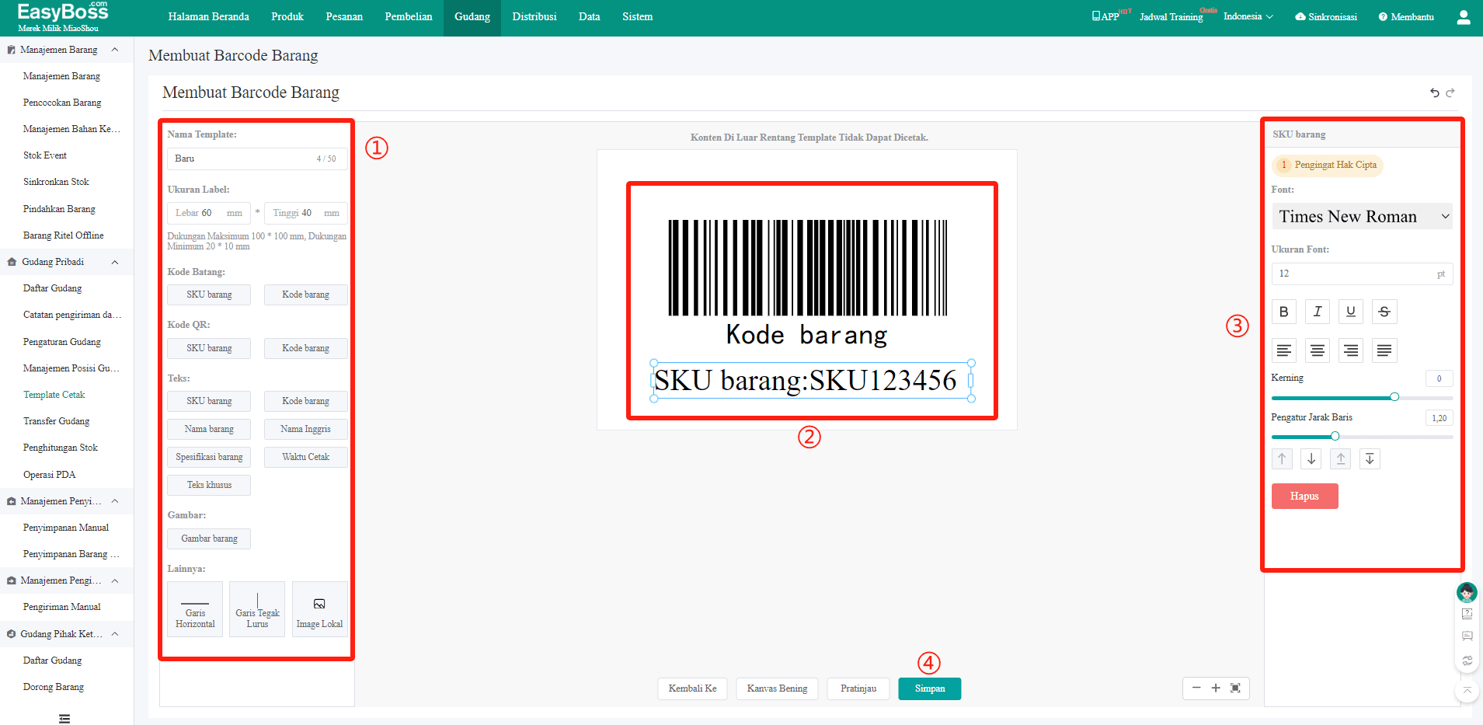This screenshot has width=1483, height=725.
Task: Align text to the left
Action: [x=1284, y=350]
